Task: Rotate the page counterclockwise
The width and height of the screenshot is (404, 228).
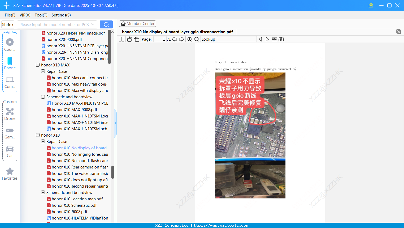Action: click(129, 39)
